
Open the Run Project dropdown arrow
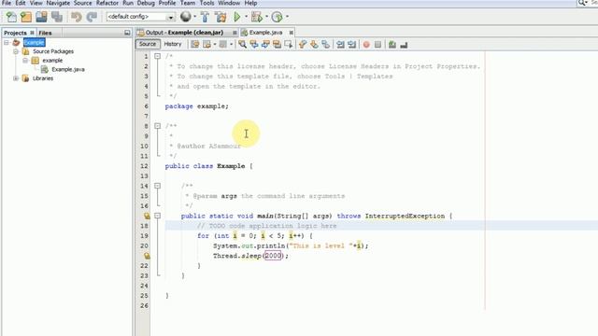coord(246,17)
